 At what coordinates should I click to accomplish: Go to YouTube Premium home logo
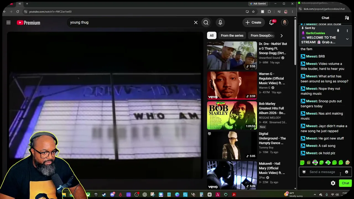click(x=28, y=23)
